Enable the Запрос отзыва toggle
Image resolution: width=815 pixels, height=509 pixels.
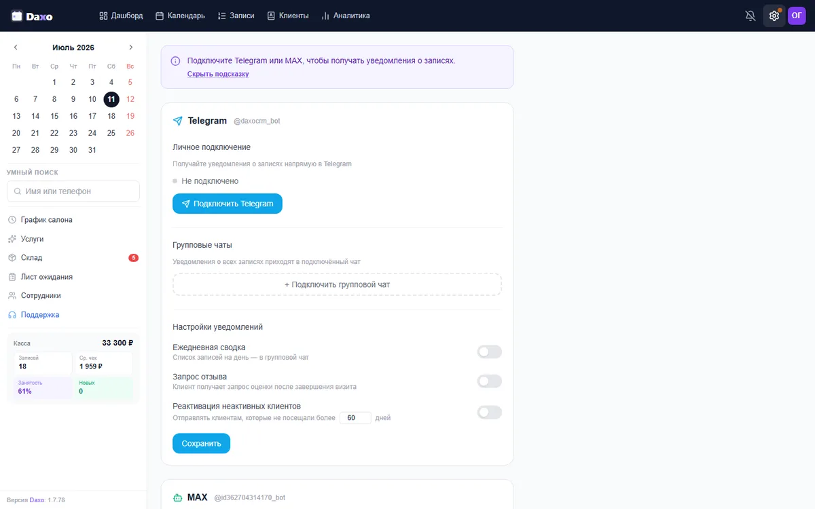[x=489, y=381]
